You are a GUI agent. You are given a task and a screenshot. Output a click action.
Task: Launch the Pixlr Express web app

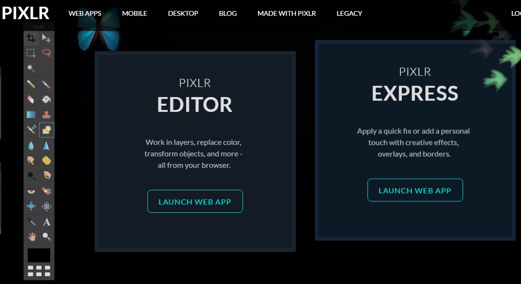coord(415,190)
